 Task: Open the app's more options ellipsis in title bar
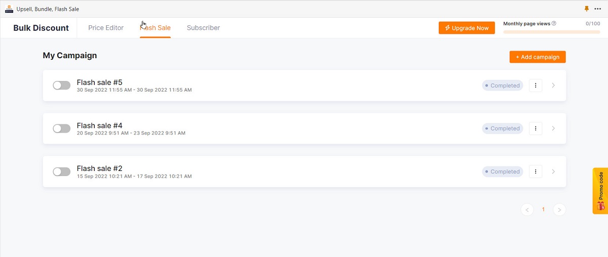598,9
